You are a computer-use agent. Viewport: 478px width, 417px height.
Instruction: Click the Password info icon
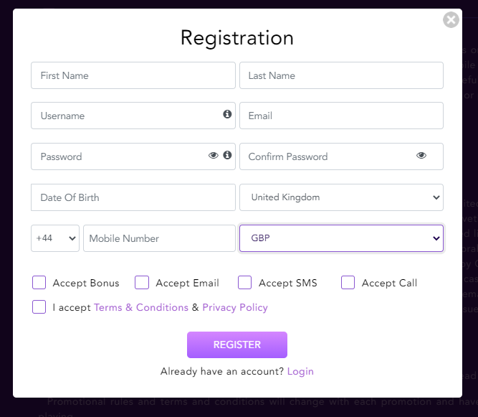[x=227, y=155]
